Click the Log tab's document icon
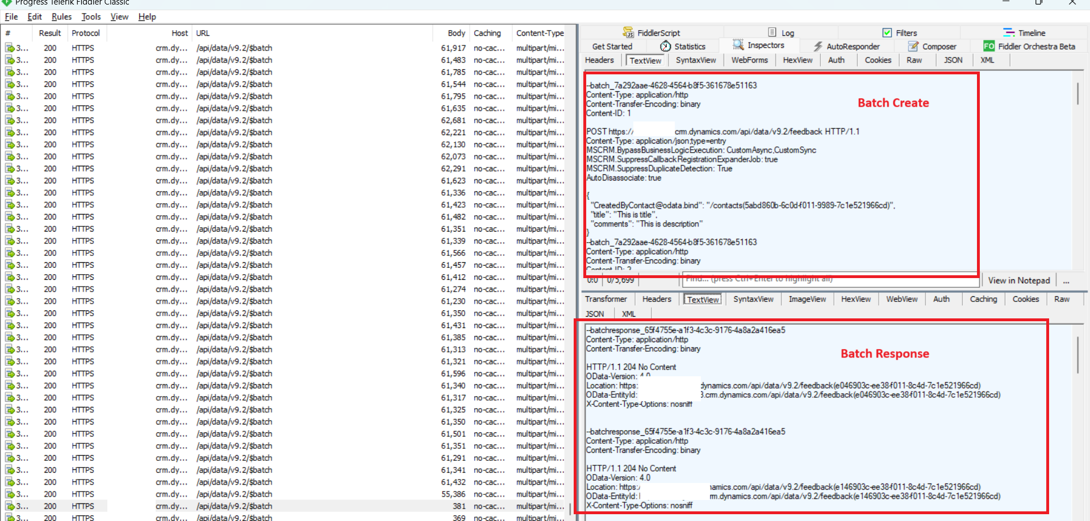This screenshot has width=1090, height=521. (772, 32)
